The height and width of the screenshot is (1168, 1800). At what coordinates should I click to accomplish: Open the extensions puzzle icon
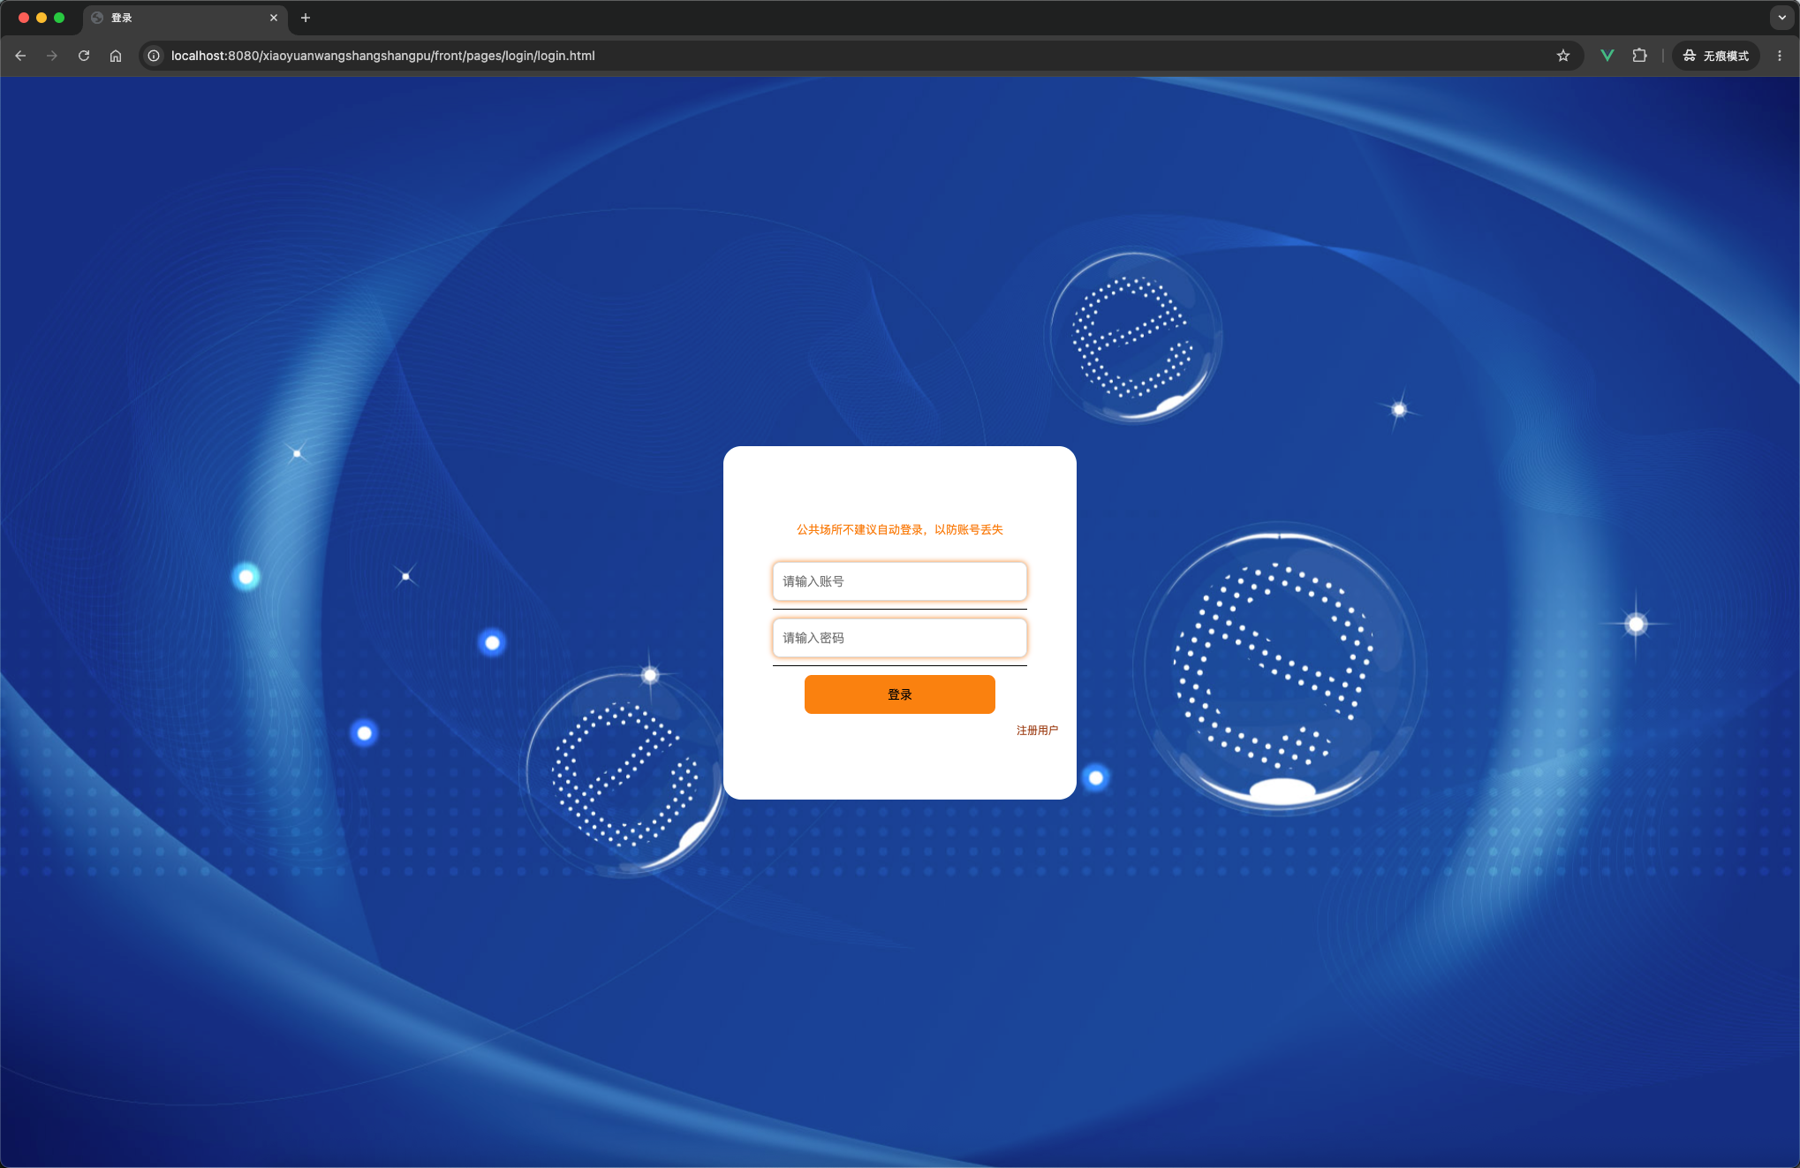[x=1639, y=56]
